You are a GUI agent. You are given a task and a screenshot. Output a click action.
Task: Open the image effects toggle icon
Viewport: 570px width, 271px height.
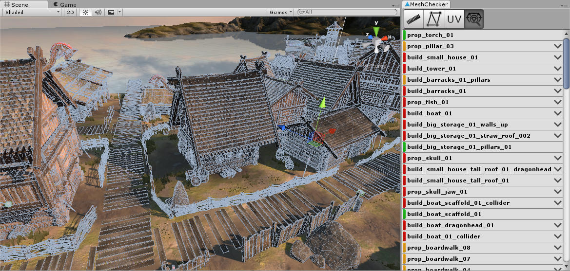[112, 12]
